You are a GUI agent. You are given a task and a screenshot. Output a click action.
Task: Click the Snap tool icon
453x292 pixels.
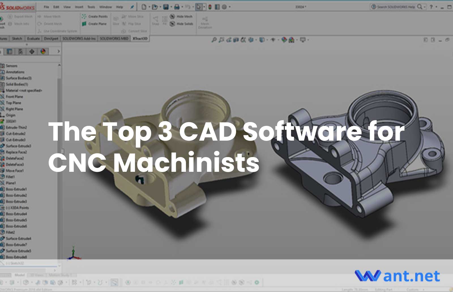[155, 21]
